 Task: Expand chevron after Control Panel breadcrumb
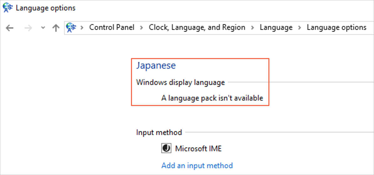[142, 28]
